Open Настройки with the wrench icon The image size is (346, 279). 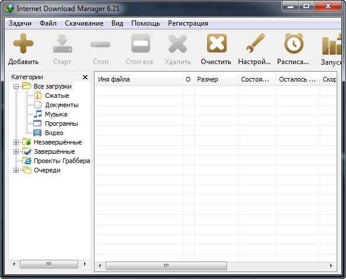click(255, 43)
